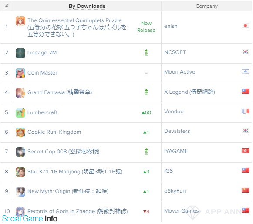Open the NCSOFT company link
Viewport: 253px width, 224px height.
(x=175, y=52)
